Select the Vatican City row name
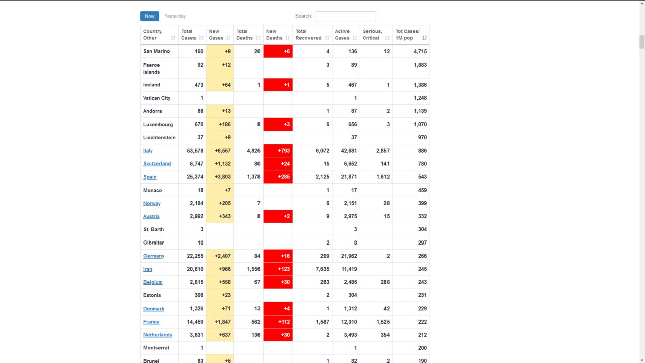The width and height of the screenshot is (645, 363). 157,98
